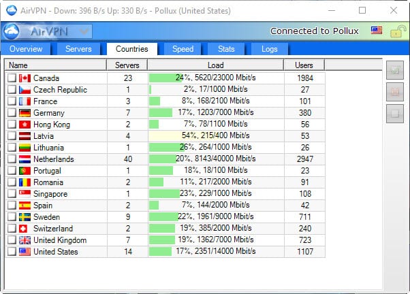Check the box beside United Kingdom

point(12,240)
